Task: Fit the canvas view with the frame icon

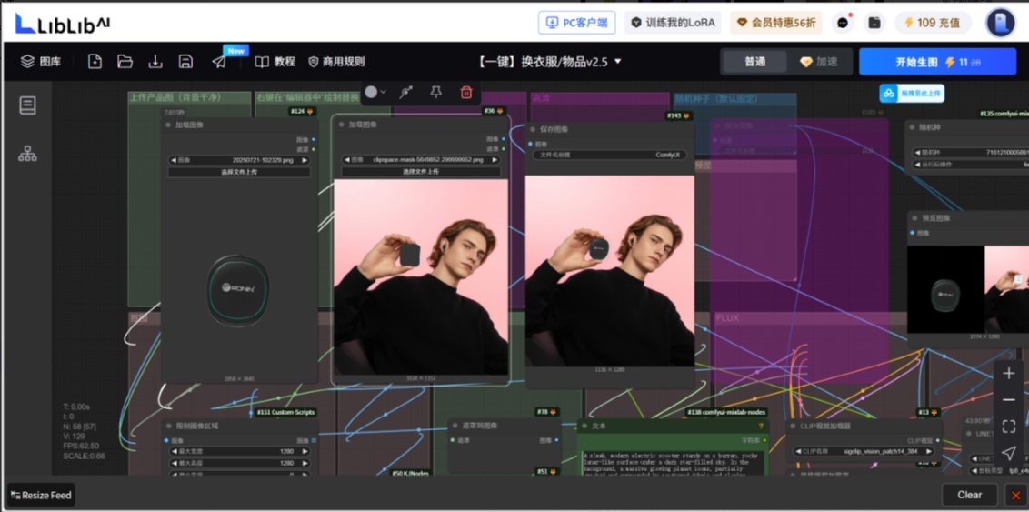Action: tap(1009, 427)
